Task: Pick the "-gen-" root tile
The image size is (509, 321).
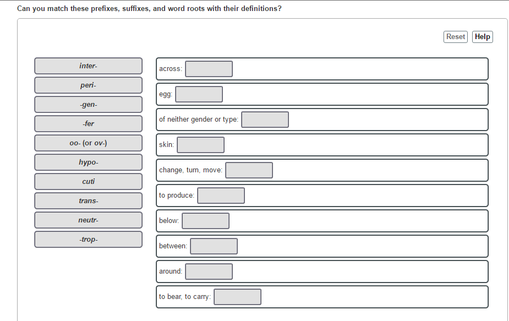Action: coord(88,104)
